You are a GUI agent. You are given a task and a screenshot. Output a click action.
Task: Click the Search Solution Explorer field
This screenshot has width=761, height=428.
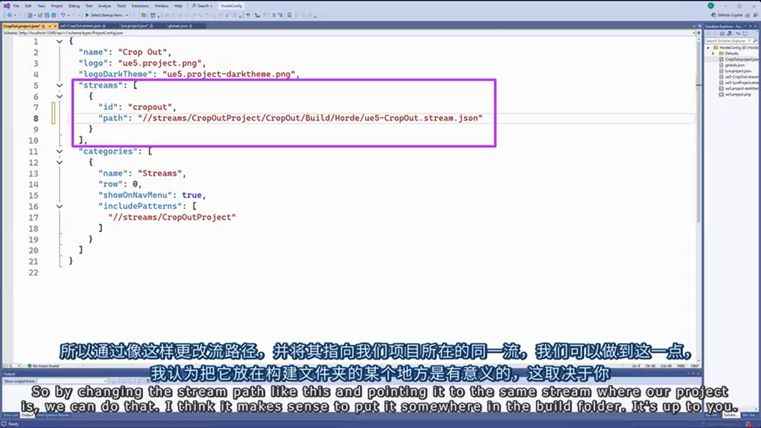pyautogui.click(x=728, y=40)
